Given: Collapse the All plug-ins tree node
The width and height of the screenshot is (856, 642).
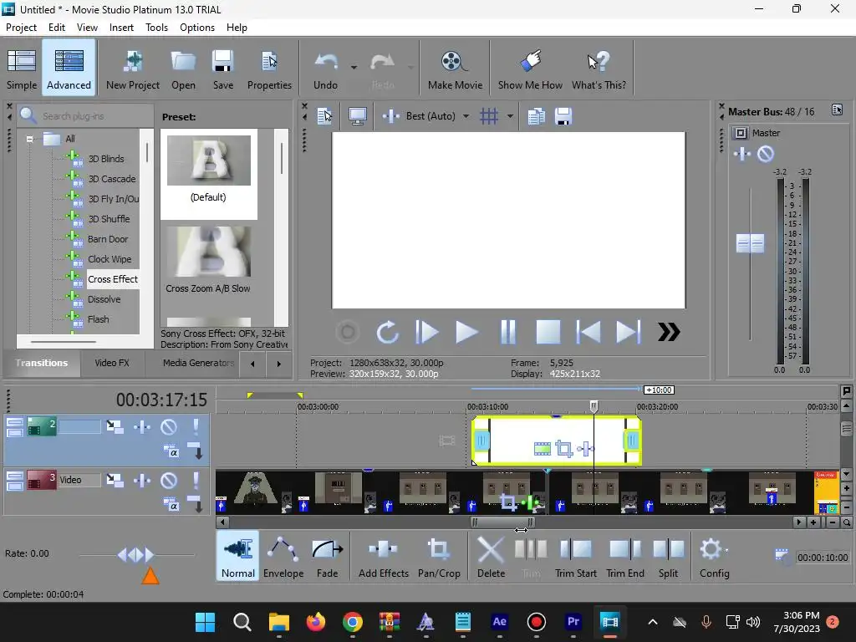Looking at the screenshot, I should [29, 139].
